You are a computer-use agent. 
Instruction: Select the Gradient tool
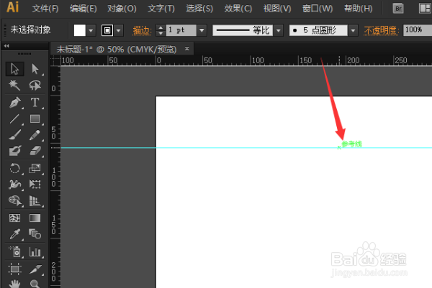click(x=35, y=218)
